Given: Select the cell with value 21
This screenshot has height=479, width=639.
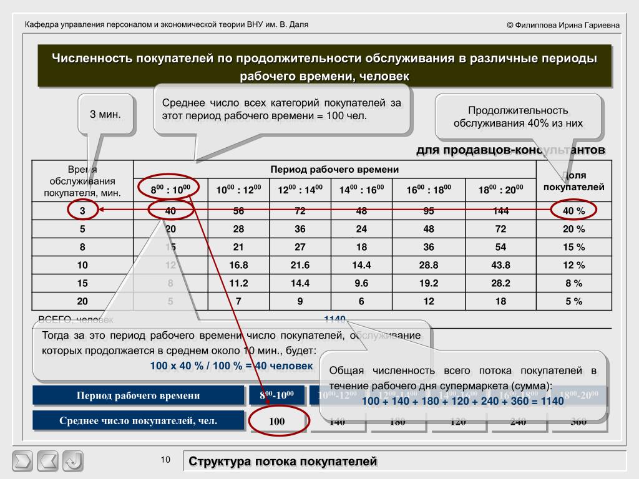Looking at the screenshot, I should point(238,247).
